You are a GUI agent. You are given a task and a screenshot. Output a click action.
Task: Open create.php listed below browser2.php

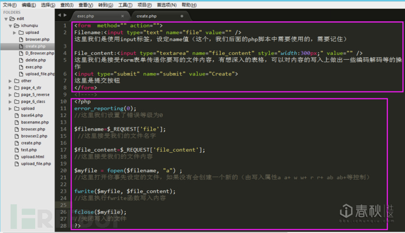[x=31, y=143]
